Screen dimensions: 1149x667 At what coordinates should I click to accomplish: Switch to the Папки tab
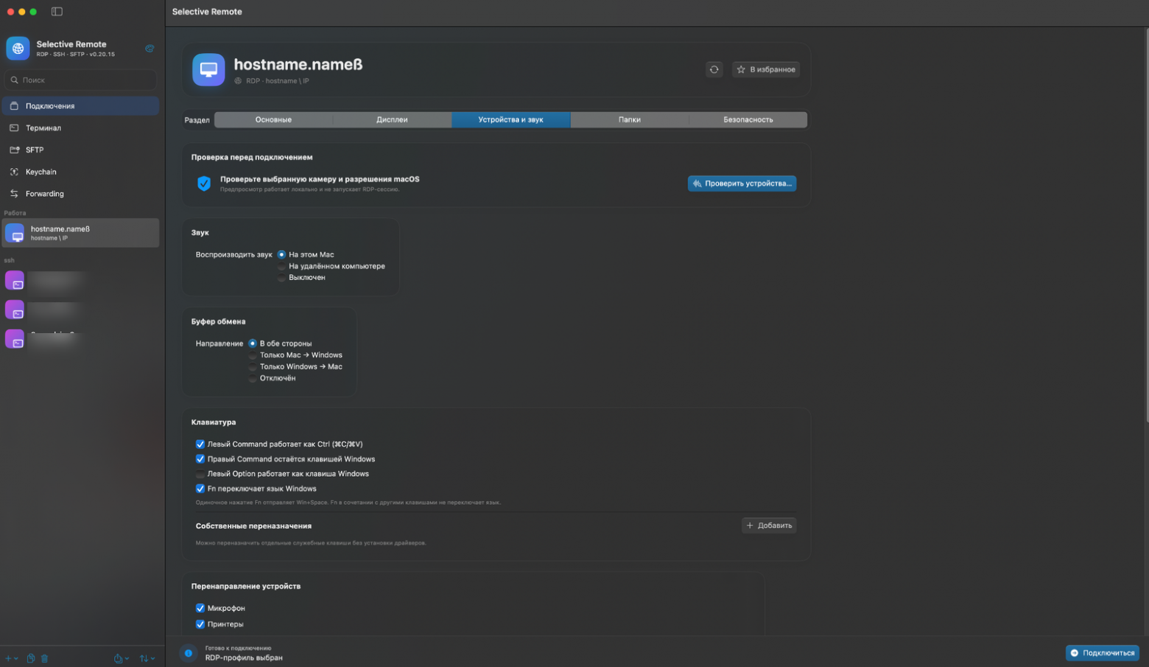coord(629,119)
